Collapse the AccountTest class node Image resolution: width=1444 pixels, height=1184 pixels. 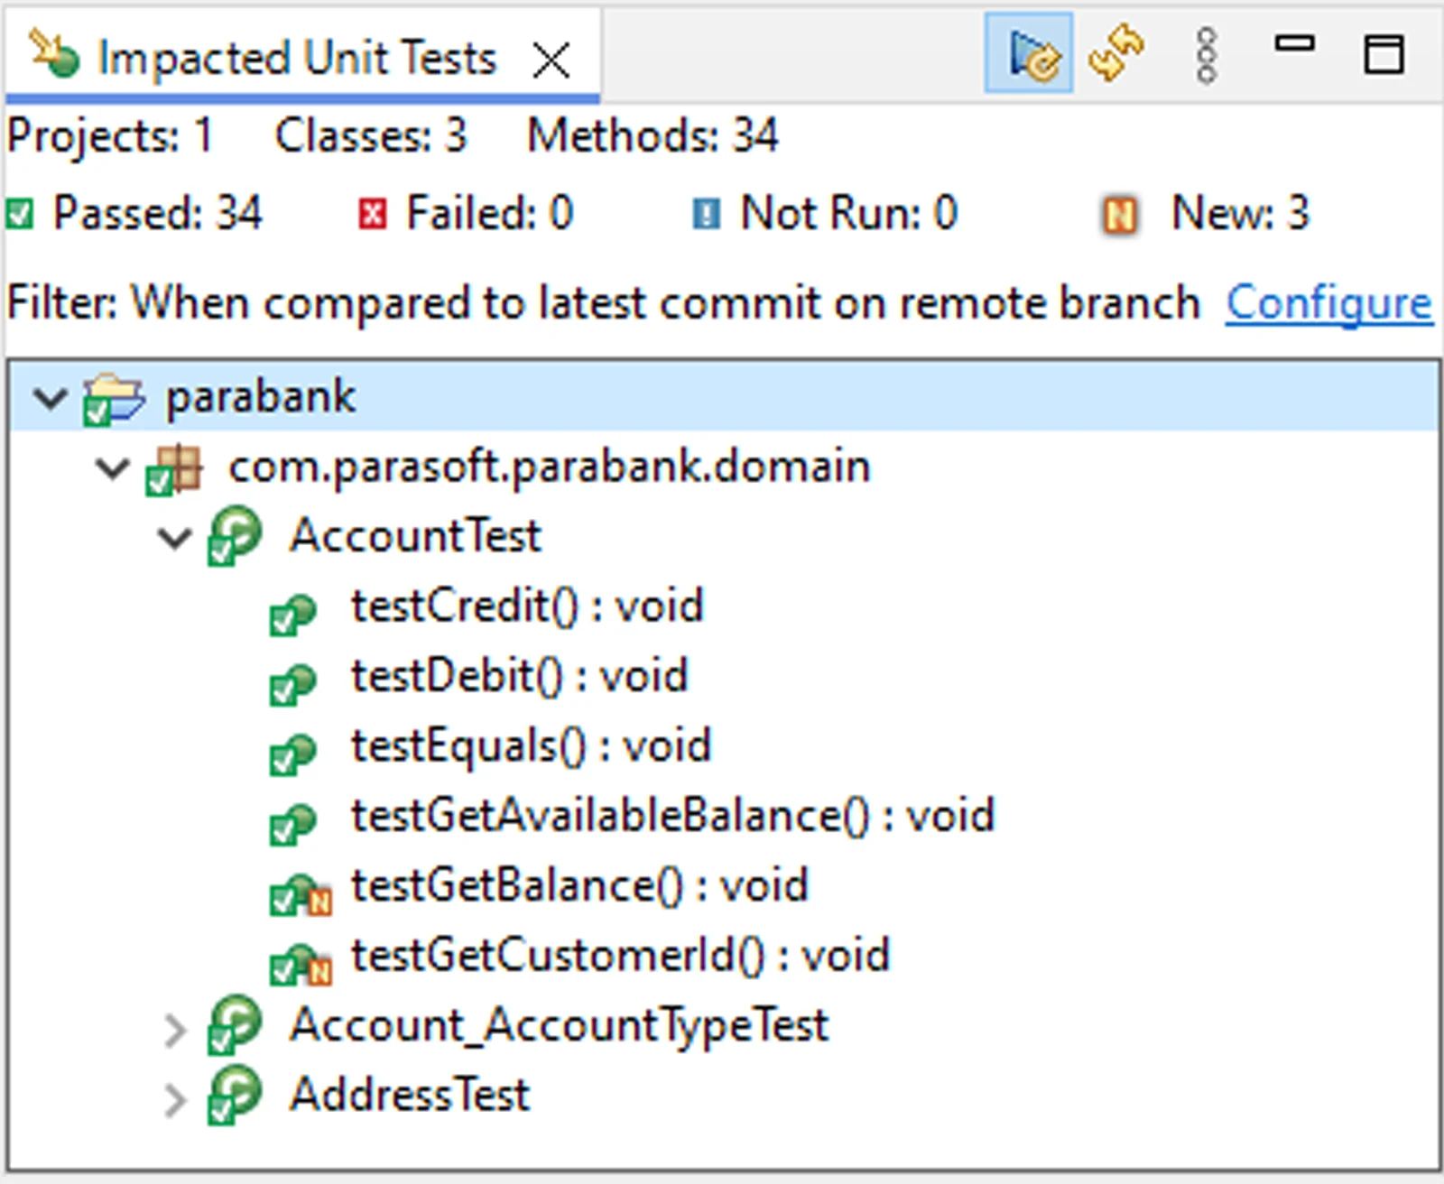(174, 538)
